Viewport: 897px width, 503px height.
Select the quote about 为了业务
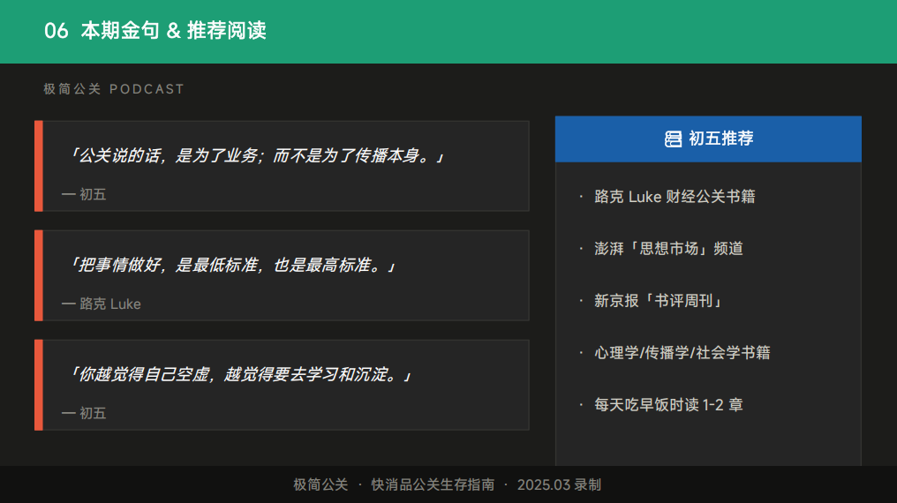pos(255,156)
